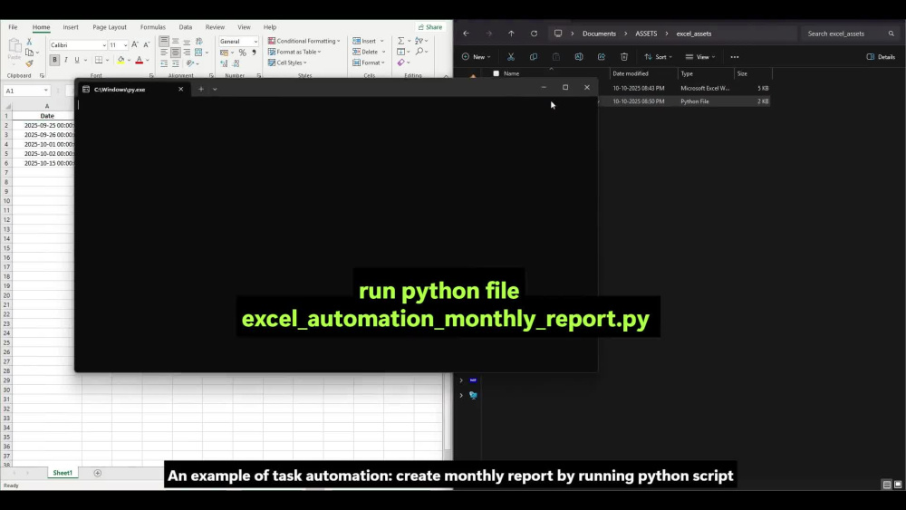The width and height of the screenshot is (906, 510).
Task: Toggle Center alignment in Excel ribbon
Action: coord(175,53)
